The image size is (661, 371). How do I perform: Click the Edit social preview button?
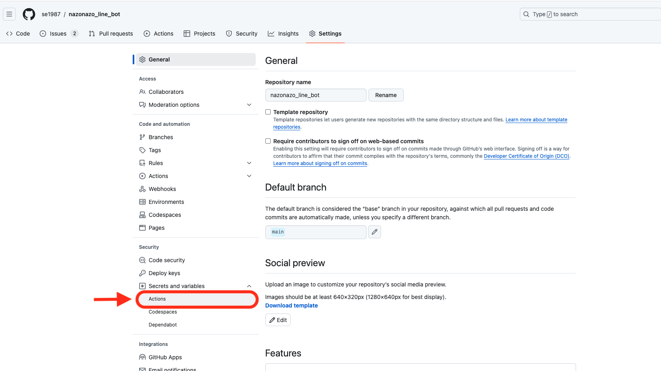click(x=278, y=320)
